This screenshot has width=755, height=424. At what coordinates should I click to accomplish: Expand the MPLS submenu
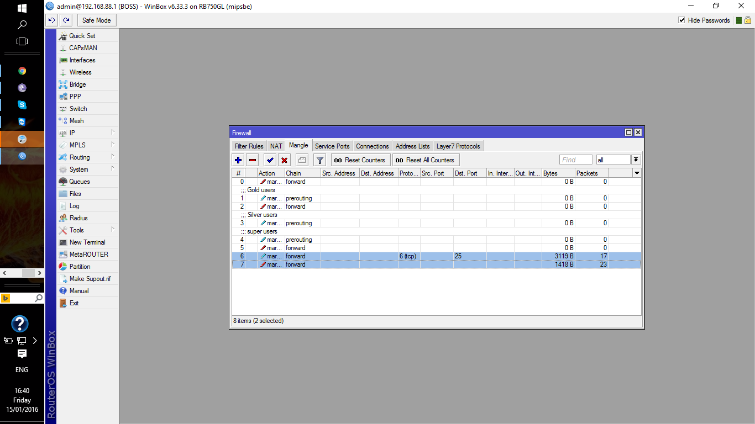click(x=88, y=145)
